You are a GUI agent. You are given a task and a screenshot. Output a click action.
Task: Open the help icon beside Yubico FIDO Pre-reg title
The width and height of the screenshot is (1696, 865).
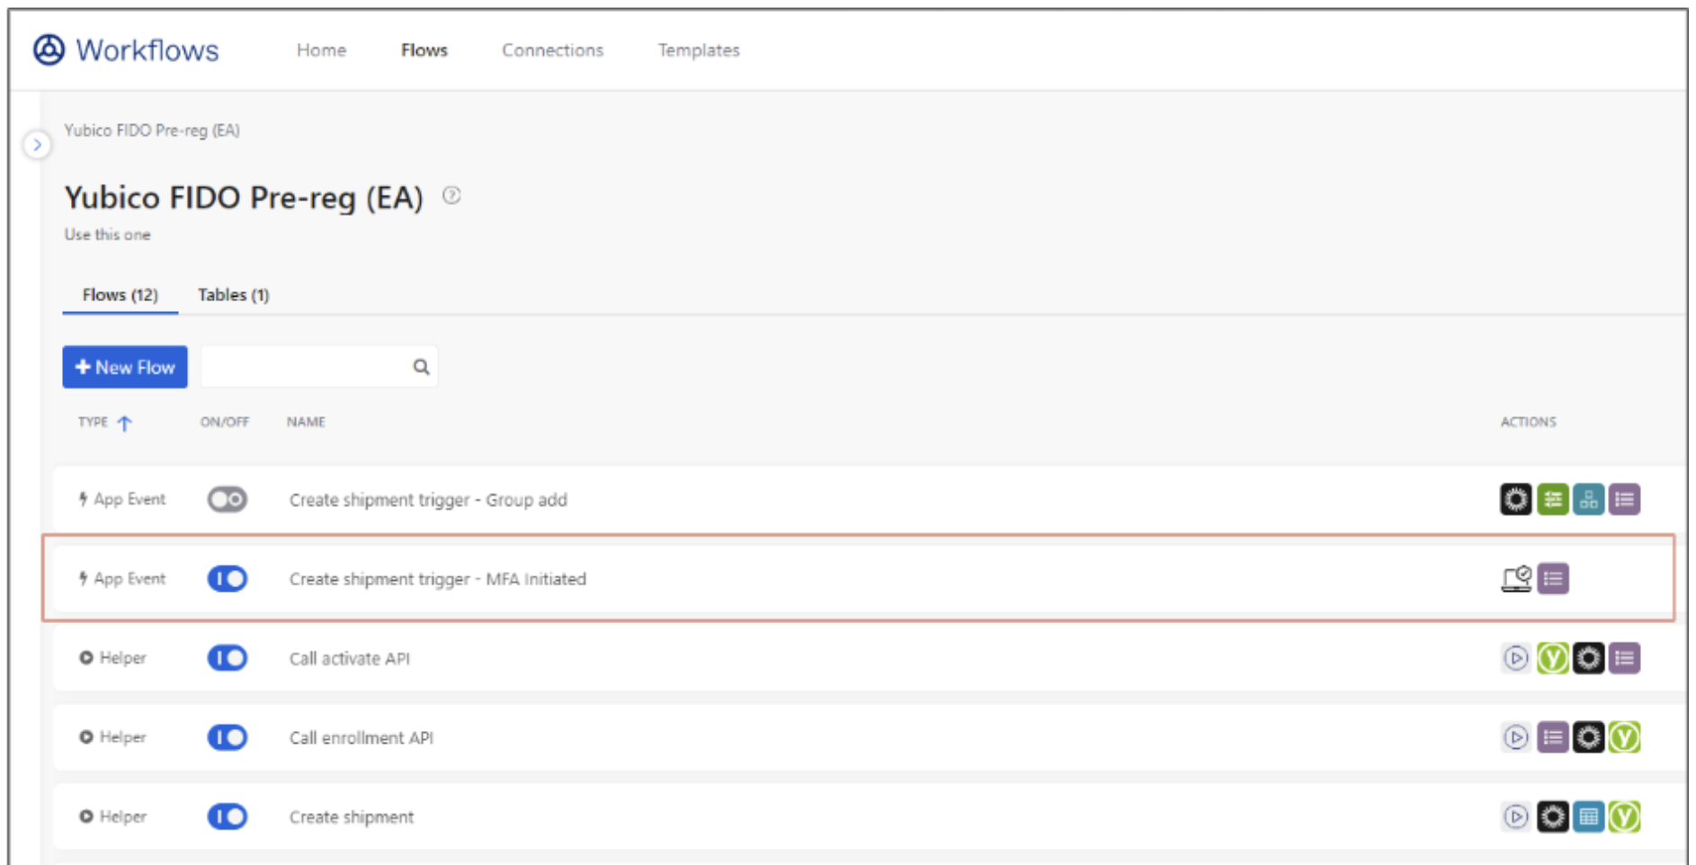[451, 195]
